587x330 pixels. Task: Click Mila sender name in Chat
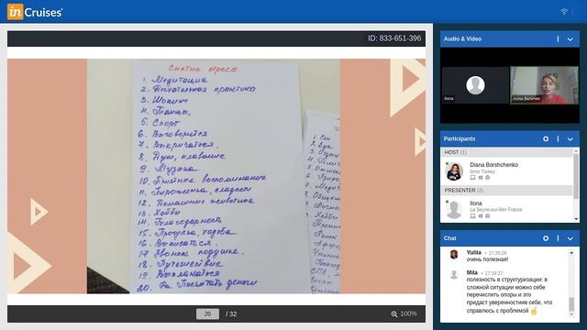(472, 273)
